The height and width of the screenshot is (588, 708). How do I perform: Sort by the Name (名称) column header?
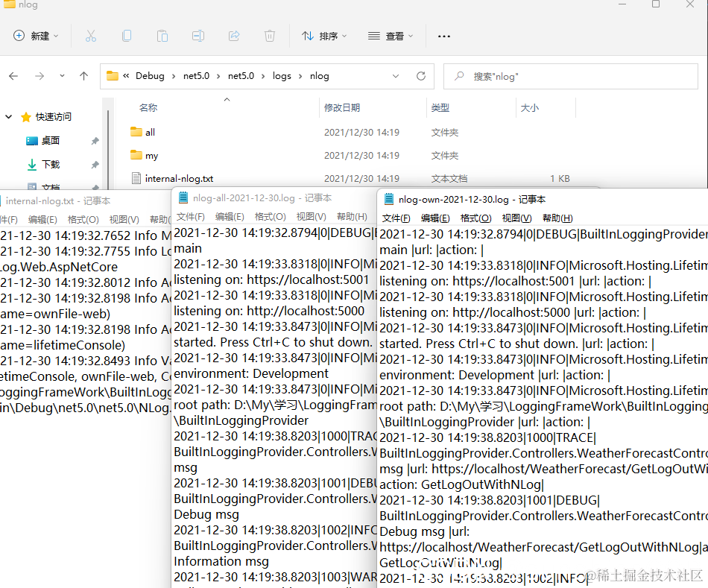(x=148, y=107)
